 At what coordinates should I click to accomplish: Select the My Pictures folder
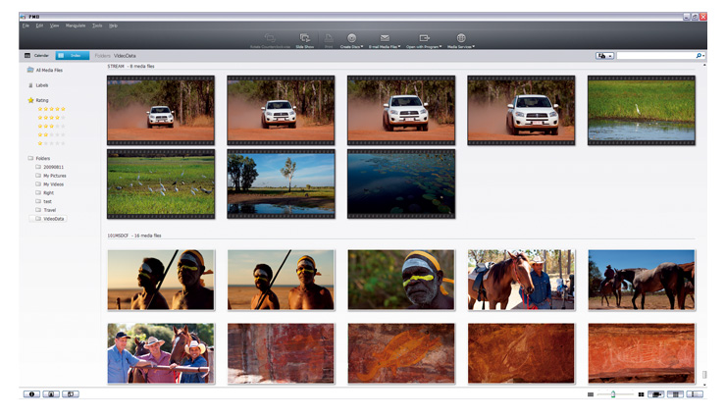[x=55, y=176]
